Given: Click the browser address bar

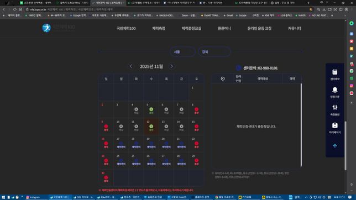Looking at the screenshot, I should click(168, 9).
